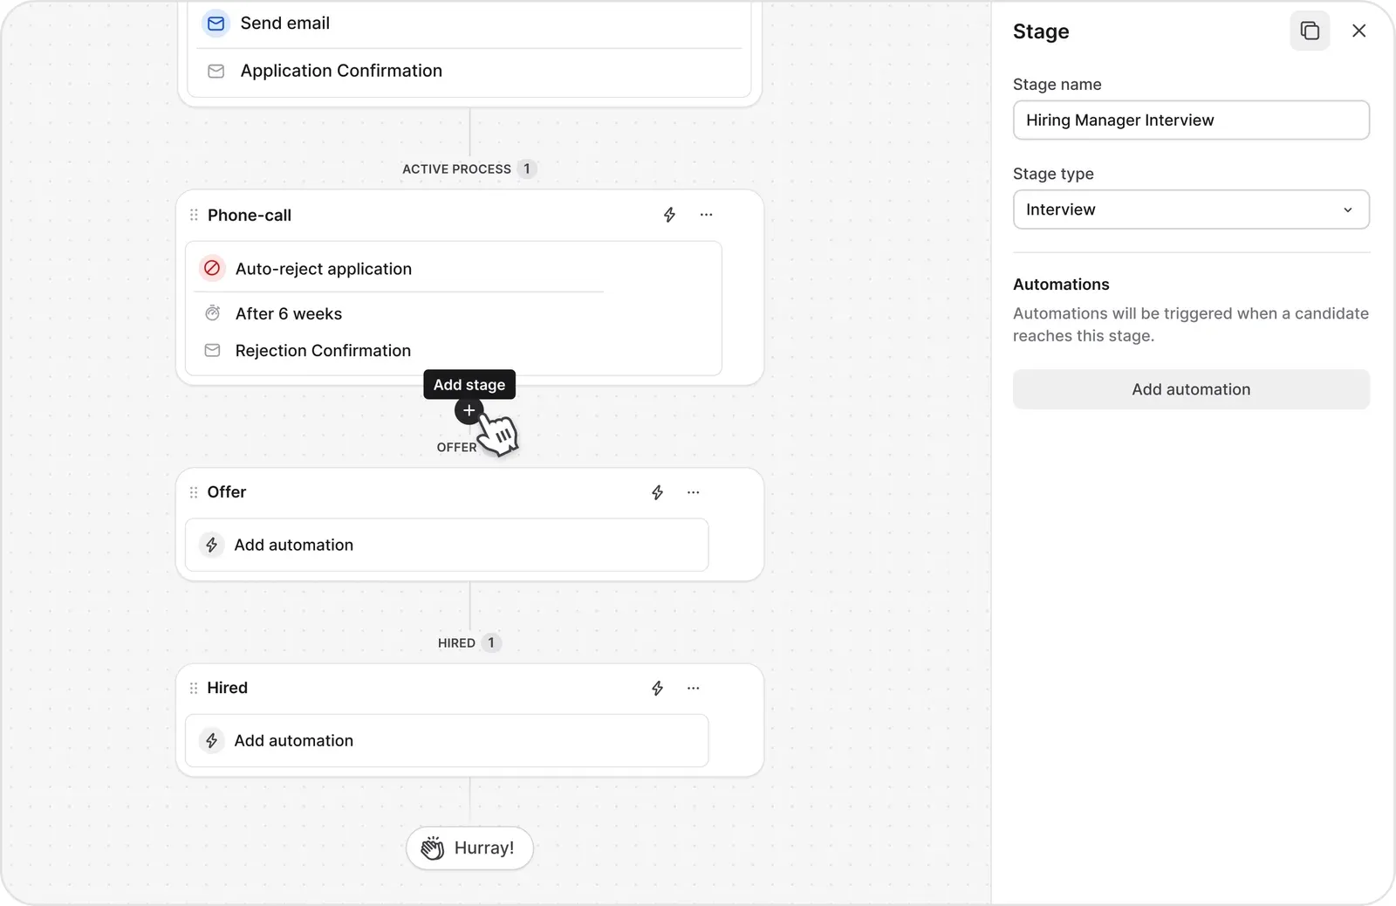Click the Rejection Confirmation text
Screen dimensions: 1396x906
pos(323,350)
